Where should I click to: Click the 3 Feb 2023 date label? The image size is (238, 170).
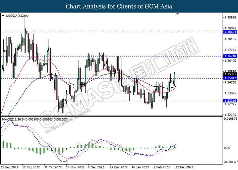[161, 167]
